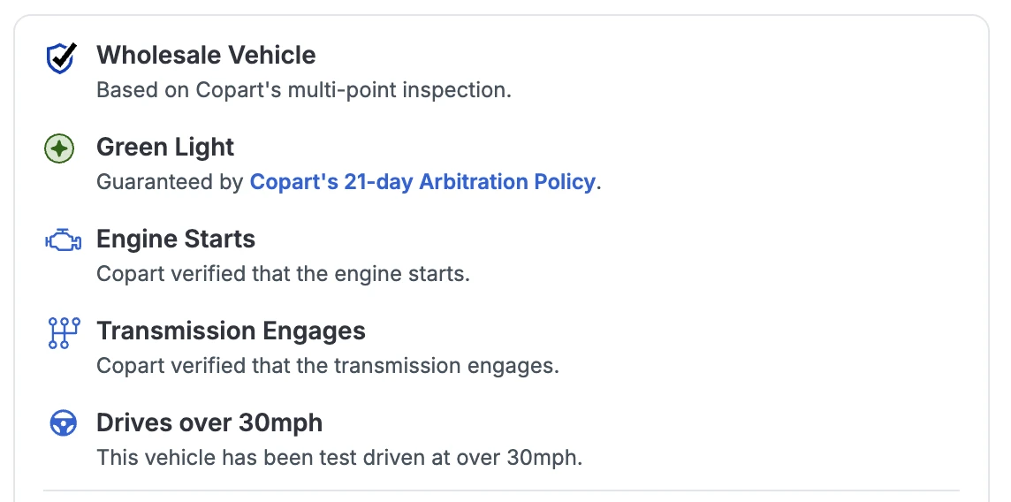Click the transmission engages verification sentence

coord(328,366)
